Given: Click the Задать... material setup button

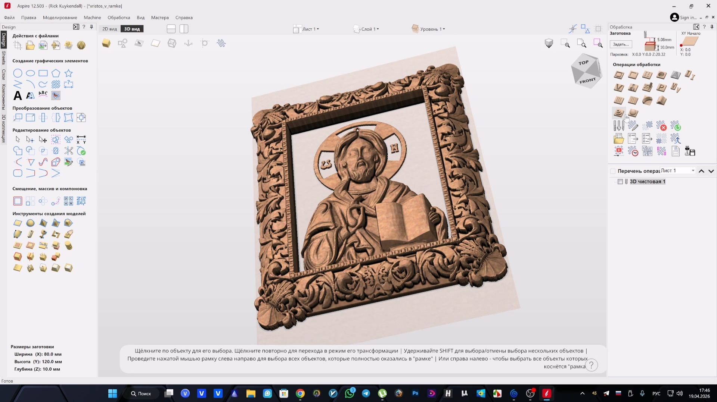Looking at the screenshot, I should point(621,44).
